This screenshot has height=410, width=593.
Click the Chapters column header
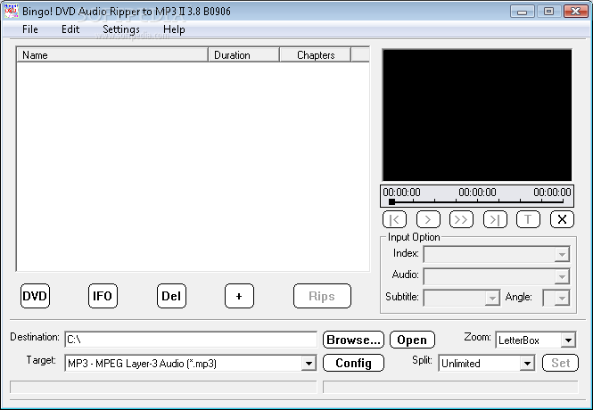[x=316, y=54]
